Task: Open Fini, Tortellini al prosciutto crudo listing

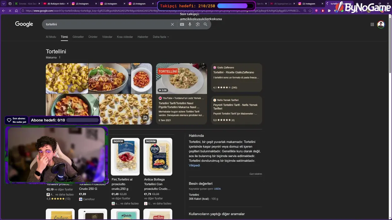Action: 123,184
